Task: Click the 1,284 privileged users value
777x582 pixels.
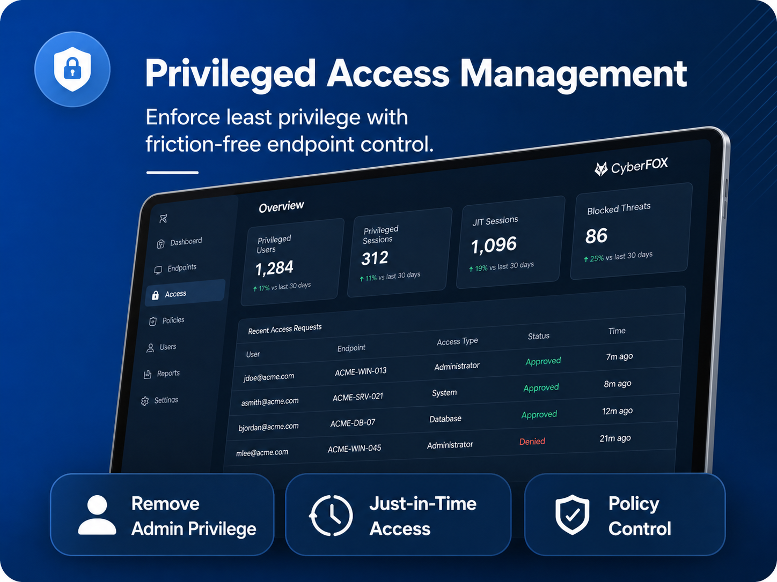Action: [x=274, y=268]
